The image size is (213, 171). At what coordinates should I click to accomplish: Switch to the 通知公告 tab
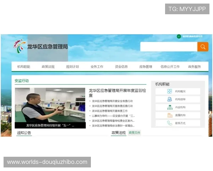click(24, 133)
